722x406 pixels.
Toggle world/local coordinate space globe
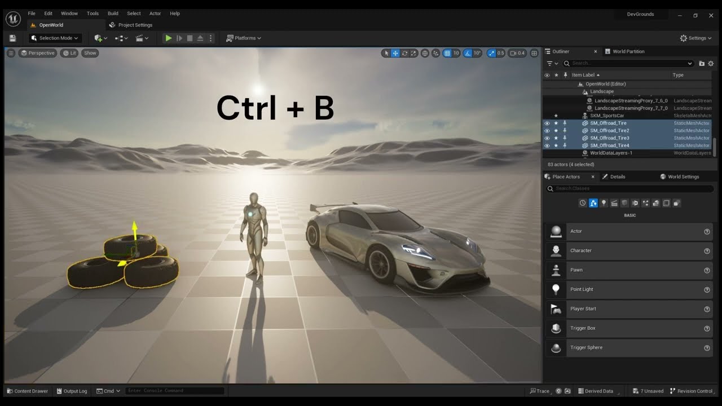425,53
